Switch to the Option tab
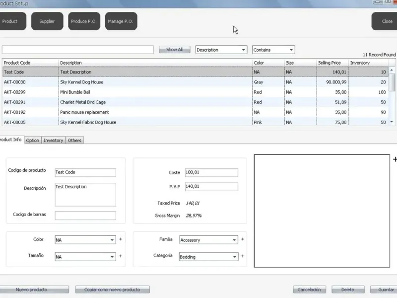The image size is (397, 298). click(33, 141)
